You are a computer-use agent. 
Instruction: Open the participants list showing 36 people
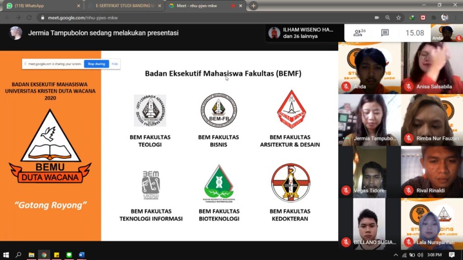tap(359, 33)
